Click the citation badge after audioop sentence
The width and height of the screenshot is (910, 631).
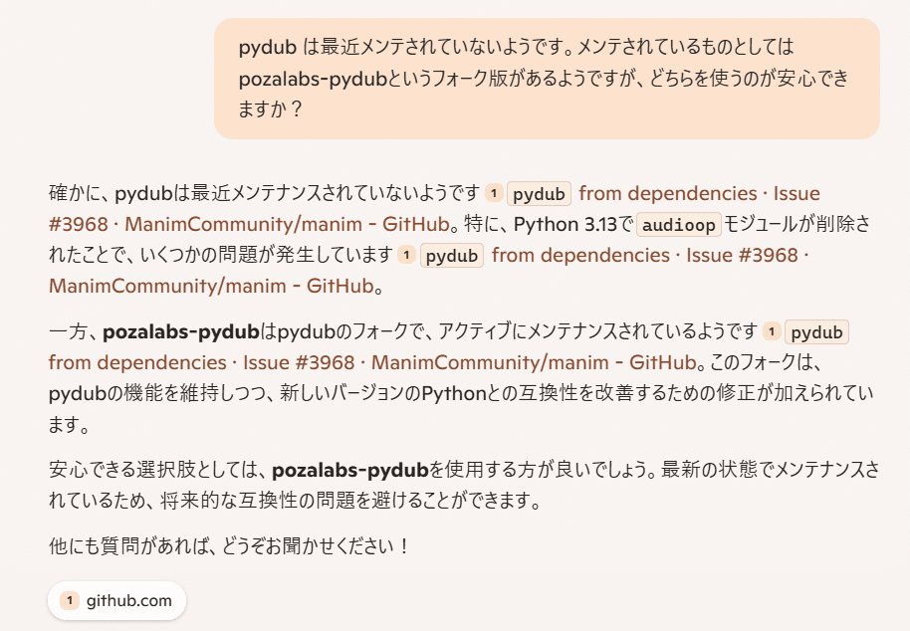[405, 257]
